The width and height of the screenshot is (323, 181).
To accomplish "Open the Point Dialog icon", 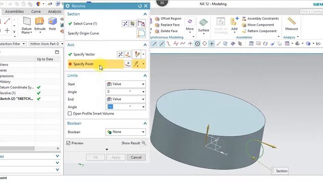I will pyautogui.click(x=128, y=64).
